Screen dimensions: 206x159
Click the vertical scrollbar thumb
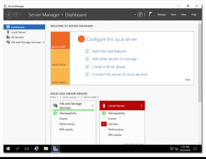200,63
